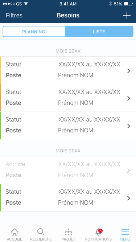Switch to the LISTE view
The height and width of the screenshot is (242, 136).
pyautogui.click(x=99, y=32)
